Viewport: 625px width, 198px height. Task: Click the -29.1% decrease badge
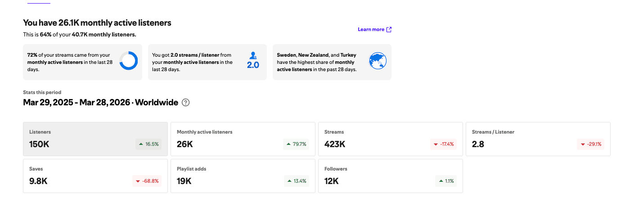pos(591,144)
